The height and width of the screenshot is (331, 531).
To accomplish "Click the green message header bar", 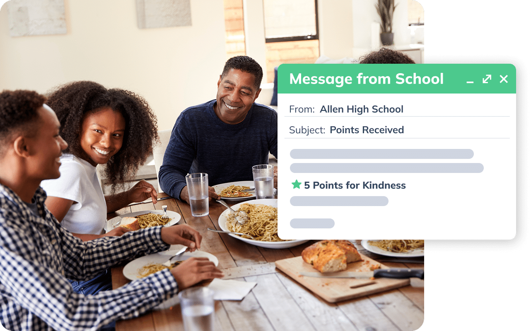I will pos(397,79).
